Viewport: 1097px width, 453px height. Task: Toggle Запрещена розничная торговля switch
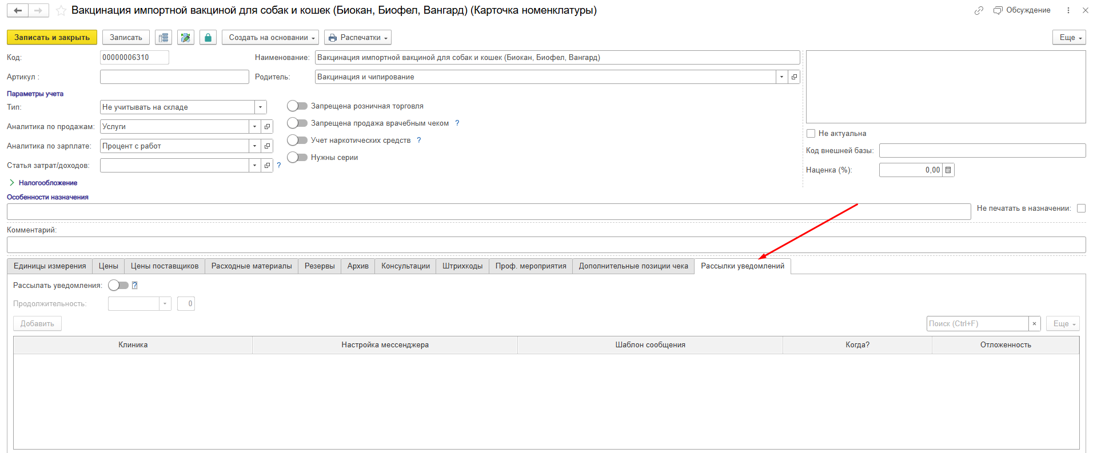click(297, 106)
